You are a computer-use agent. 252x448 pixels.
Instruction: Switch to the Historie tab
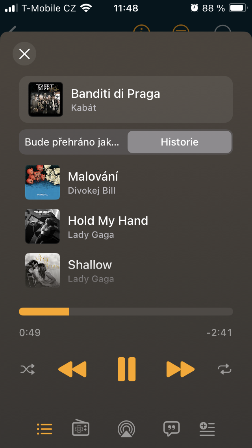pyautogui.click(x=180, y=142)
